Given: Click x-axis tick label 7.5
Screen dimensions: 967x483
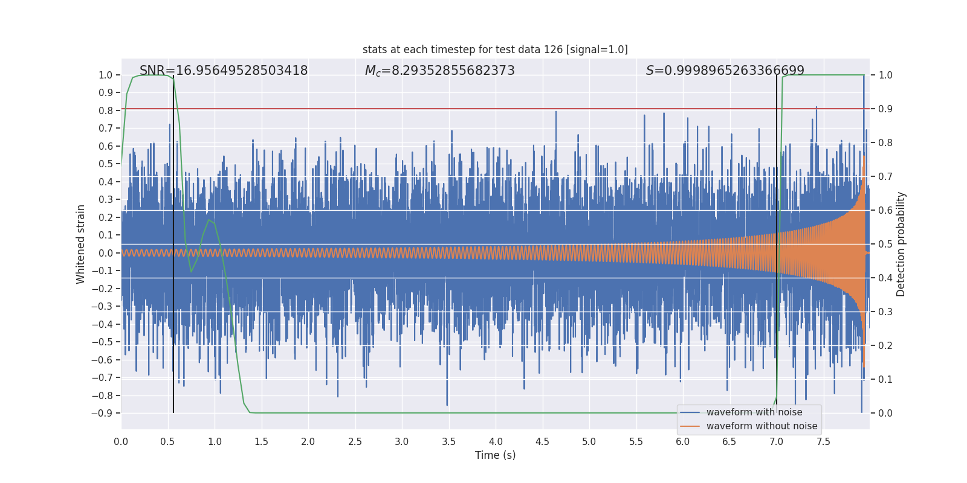Looking at the screenshot, I should coord(823,441).
